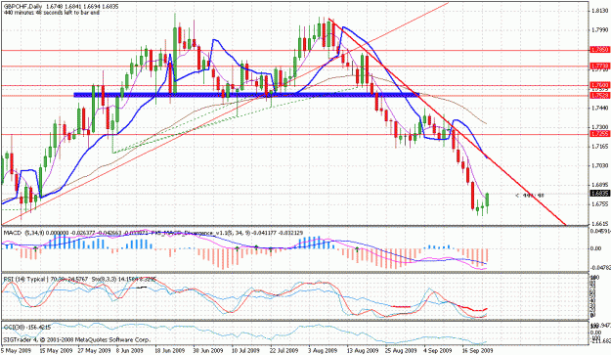Click the GBPCHF,Daily chart title text

[x=22, y=7]
